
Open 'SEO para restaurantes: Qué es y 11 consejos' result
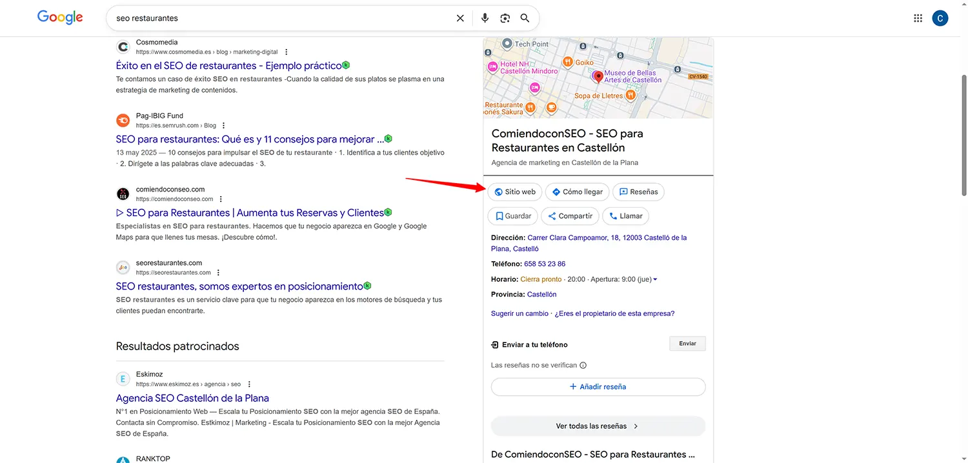pos(250,139)
